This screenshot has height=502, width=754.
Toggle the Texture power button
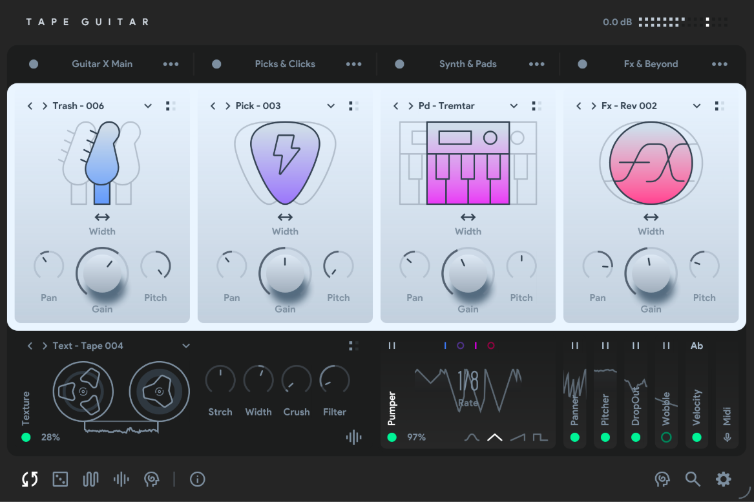(26, 437)
